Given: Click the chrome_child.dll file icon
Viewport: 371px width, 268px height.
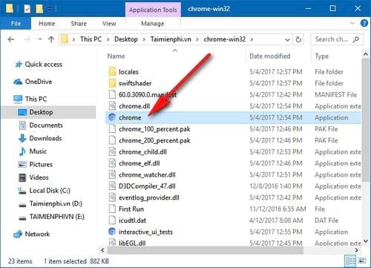Looking at the screenshot, I should [x=112, y=151].
